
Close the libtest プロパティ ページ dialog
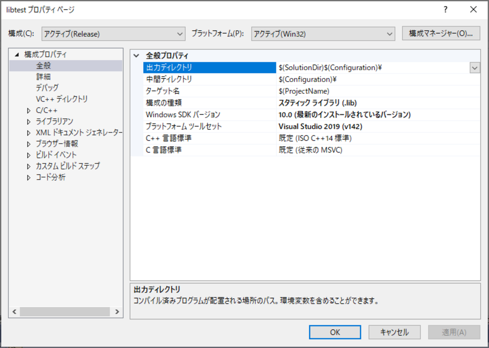[474, 10]
